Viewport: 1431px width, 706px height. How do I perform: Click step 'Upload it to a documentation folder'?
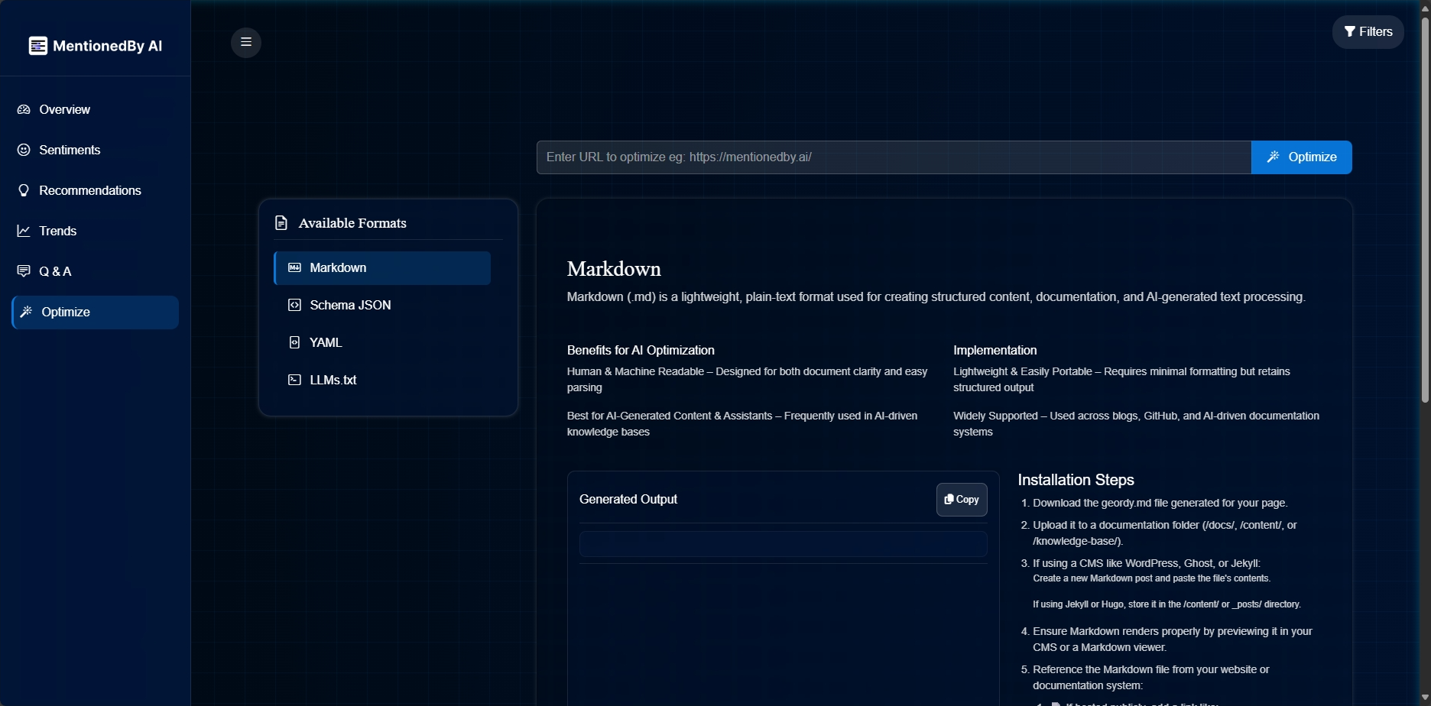pyautogui.click(x=1164, y=533)
